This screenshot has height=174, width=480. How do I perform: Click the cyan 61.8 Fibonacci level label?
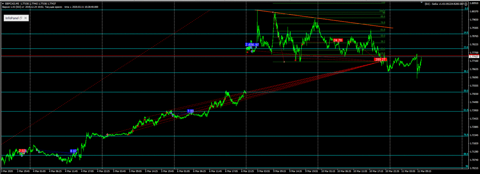click(x=465, y=110)
